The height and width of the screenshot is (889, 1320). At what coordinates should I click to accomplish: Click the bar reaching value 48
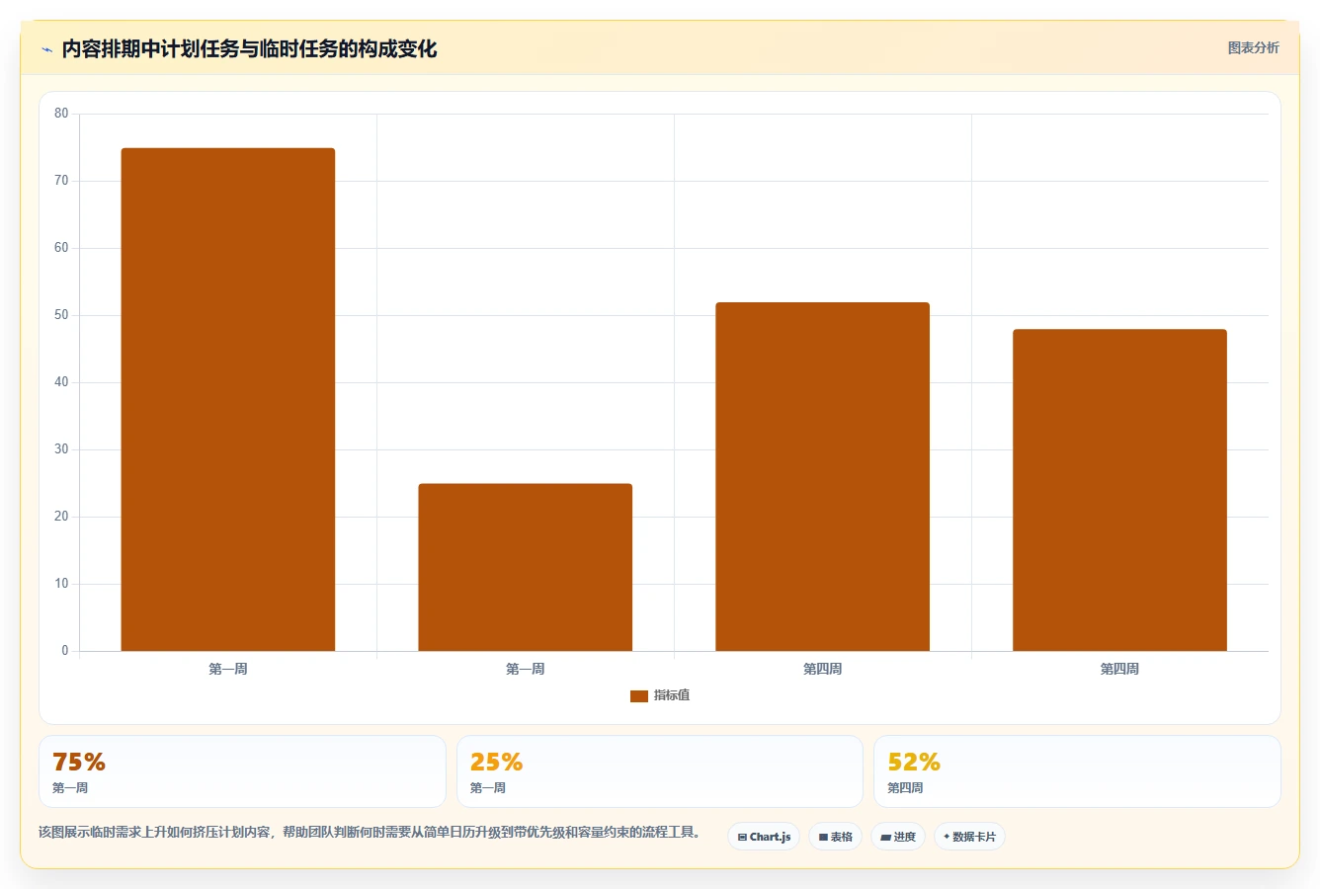[x=1120, y=491]
